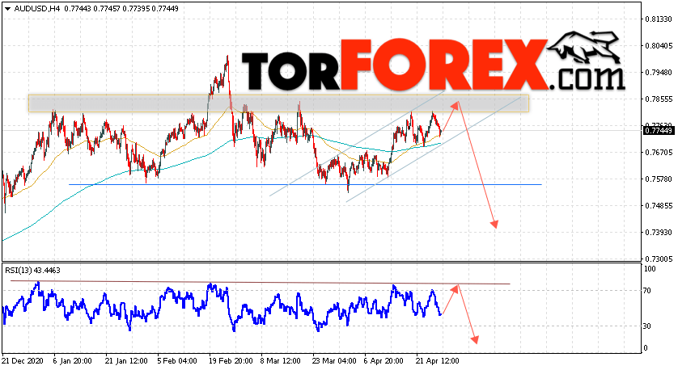The height and width of the screenshot is (370, 678).
Task: Click the 19 Feb 20:00 date label
Action: (231, 361)
